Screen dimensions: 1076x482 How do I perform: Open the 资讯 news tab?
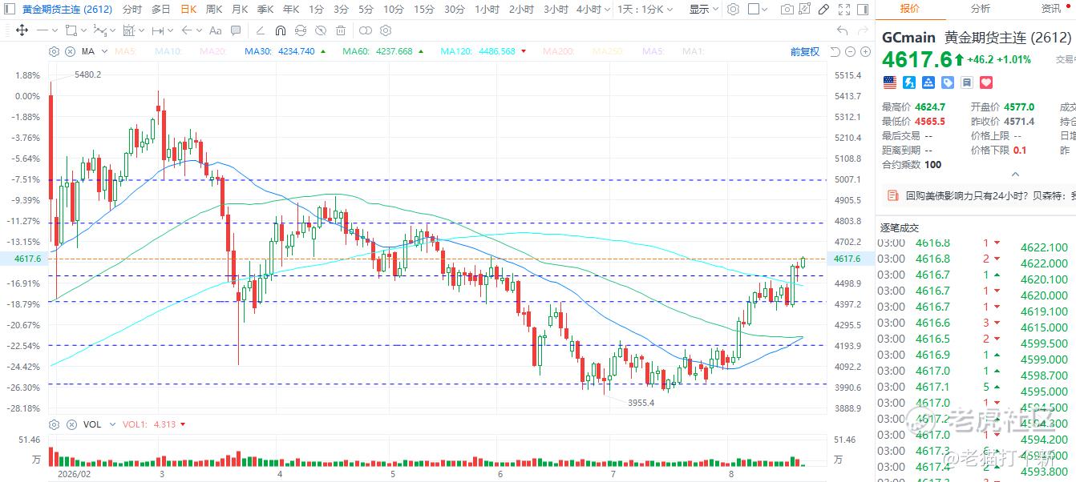click(x=1051, y=9)
